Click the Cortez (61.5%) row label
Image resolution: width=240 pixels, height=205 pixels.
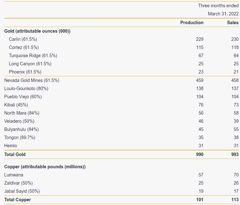[x=24, y=47]
